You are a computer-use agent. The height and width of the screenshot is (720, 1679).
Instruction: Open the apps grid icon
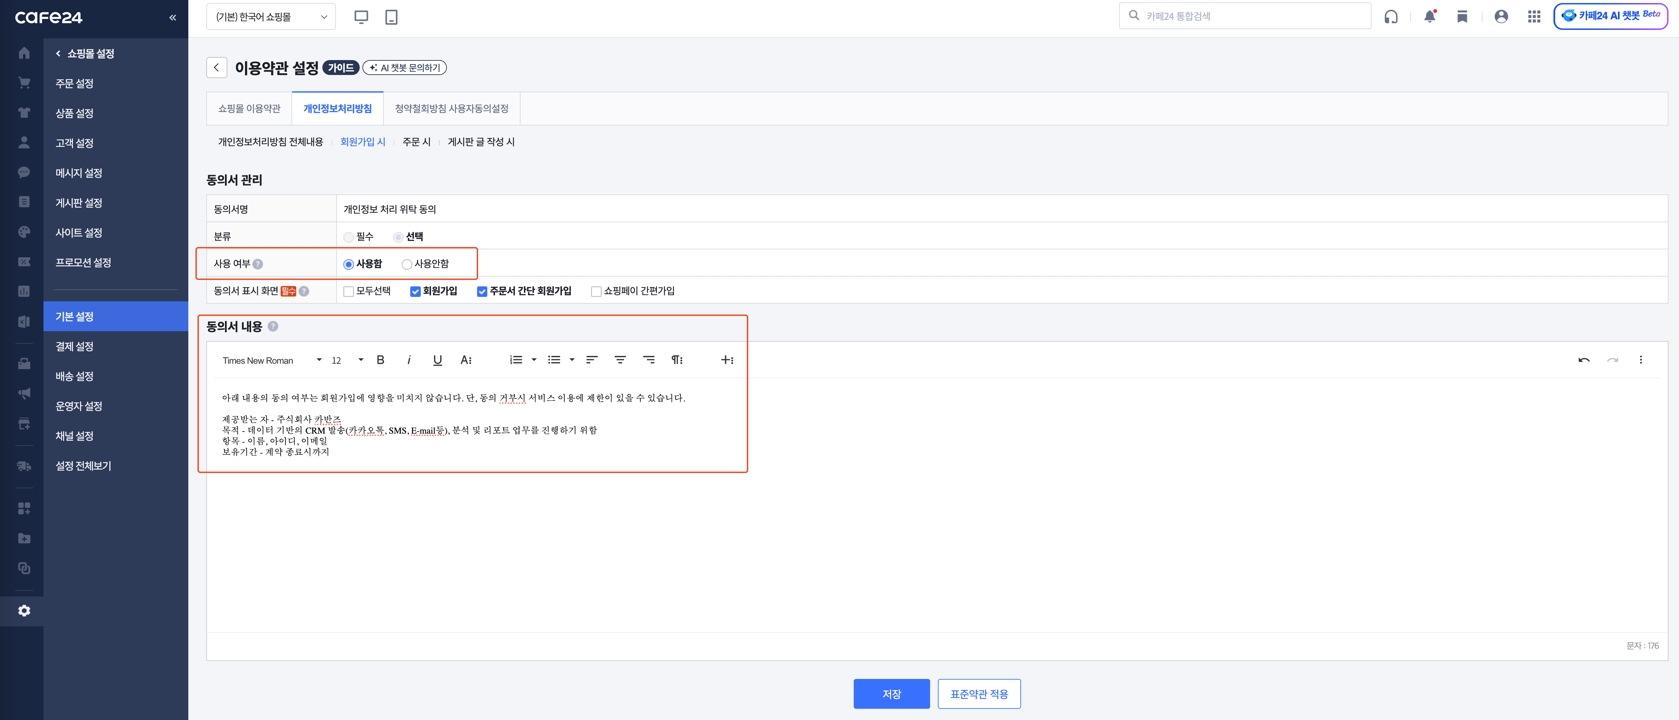tap(1534, 17)
